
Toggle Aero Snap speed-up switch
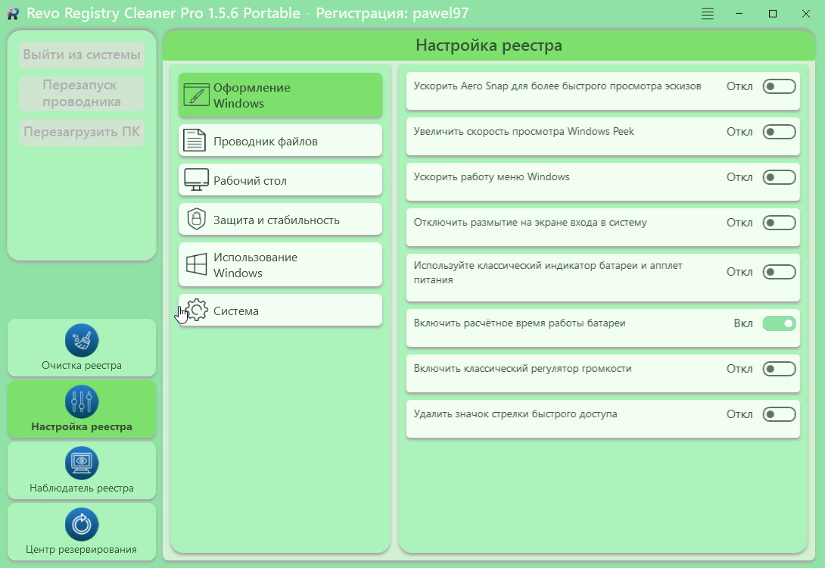click(780, 86)
